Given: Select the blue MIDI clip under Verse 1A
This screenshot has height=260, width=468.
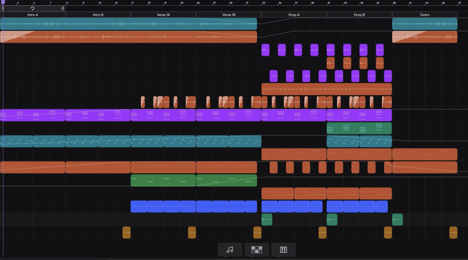Looking at the screenshot, I should [163, 206].
